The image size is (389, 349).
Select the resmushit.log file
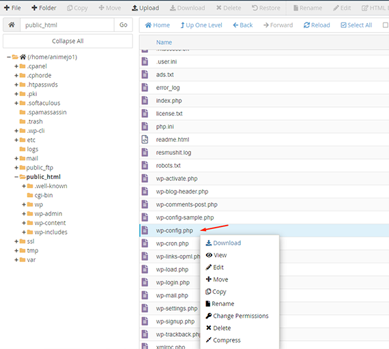point(173,153)
